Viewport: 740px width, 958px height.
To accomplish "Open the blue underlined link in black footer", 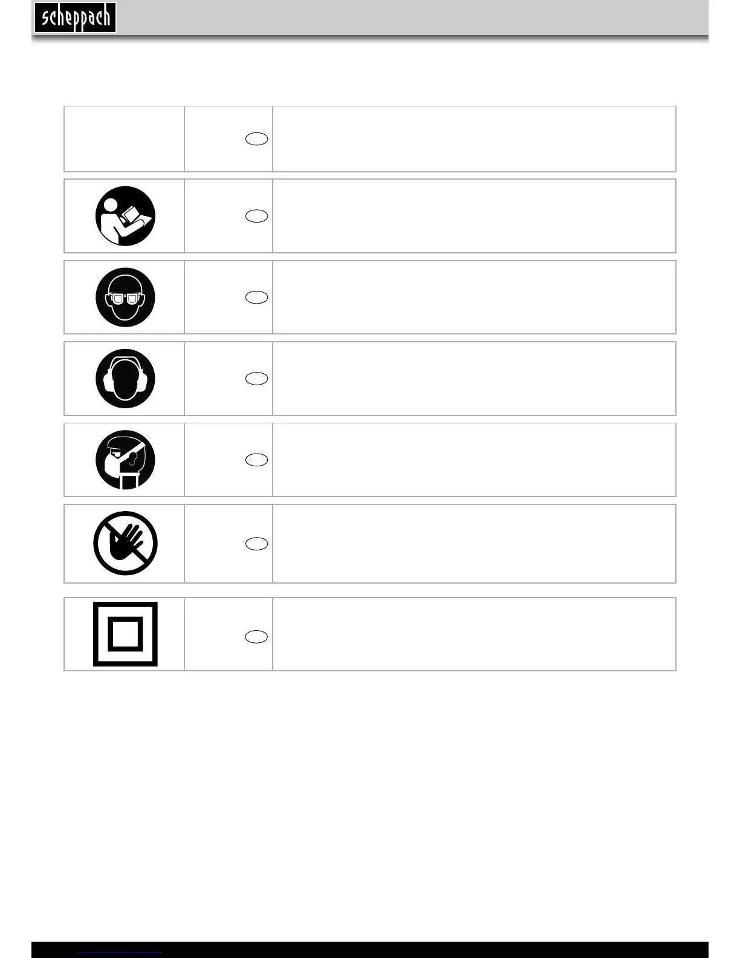I will 120,953.
